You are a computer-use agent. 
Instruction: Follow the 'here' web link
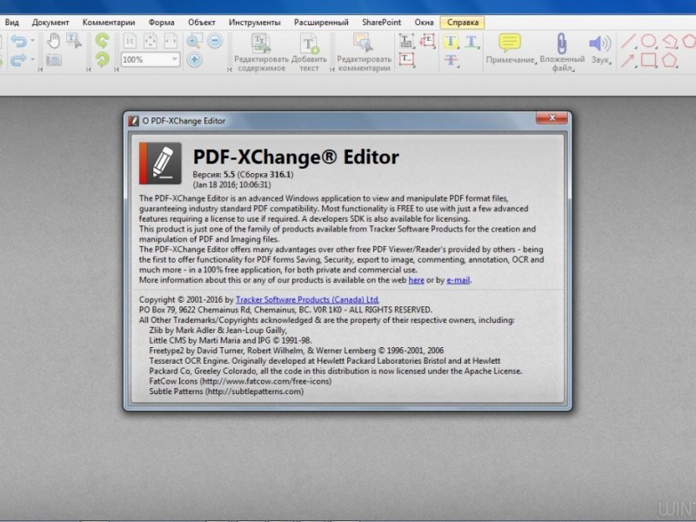[417, 280]
